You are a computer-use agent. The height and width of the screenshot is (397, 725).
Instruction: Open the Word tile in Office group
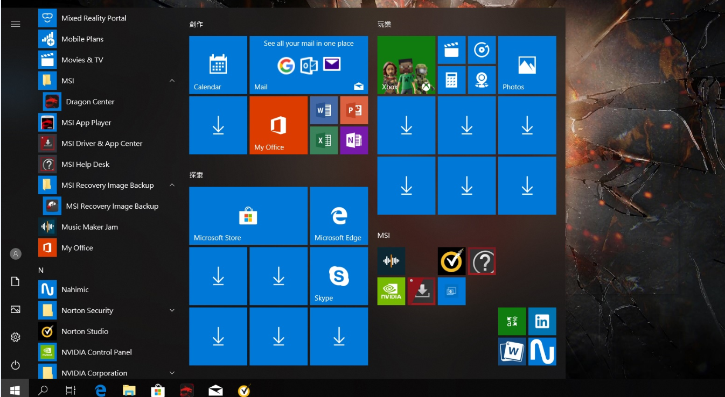324,110
